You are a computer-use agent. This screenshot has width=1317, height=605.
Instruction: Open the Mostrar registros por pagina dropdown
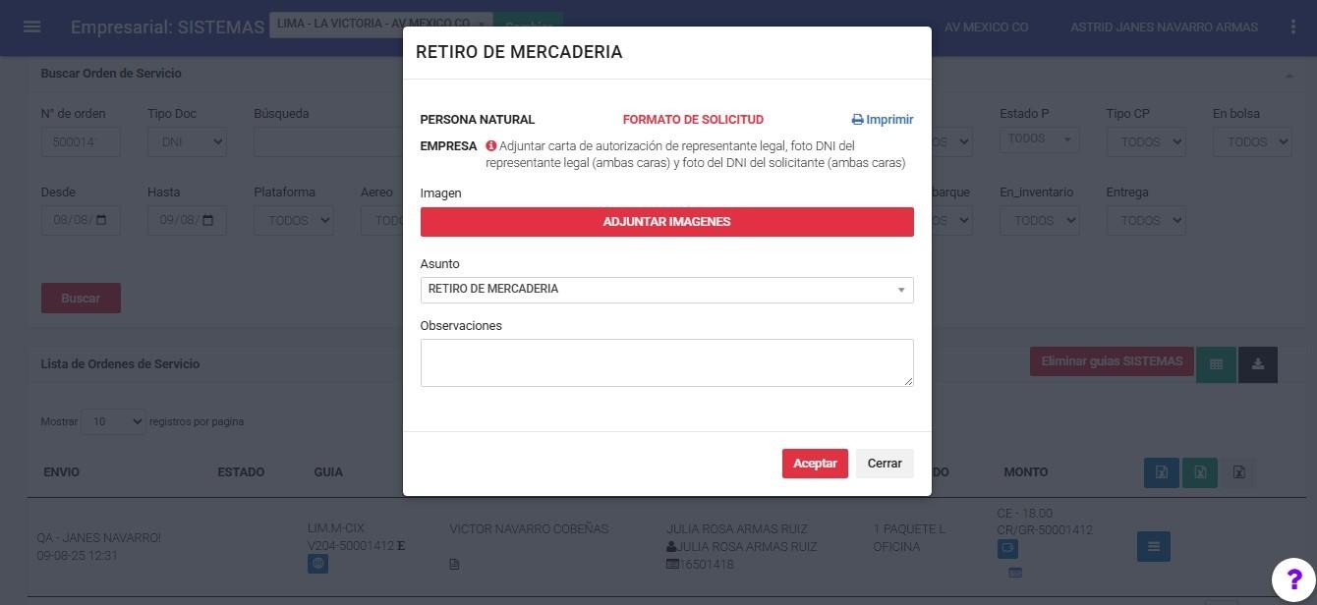click(x=113, y=421)
